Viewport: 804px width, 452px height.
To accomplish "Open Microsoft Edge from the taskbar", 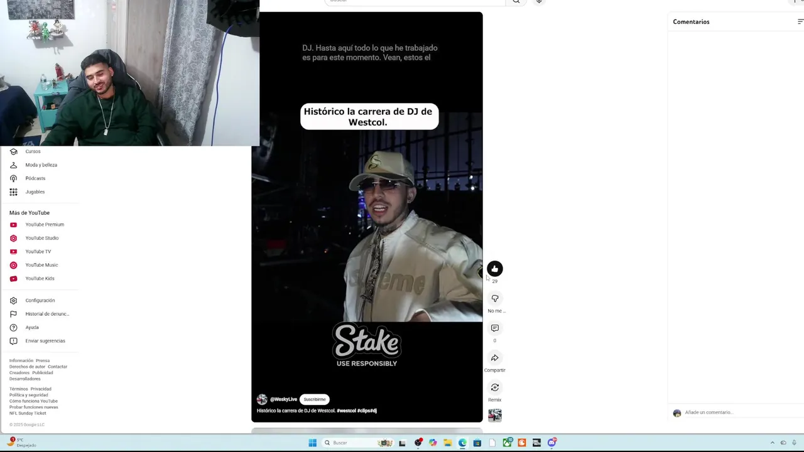I will click(x=462, y=443).
